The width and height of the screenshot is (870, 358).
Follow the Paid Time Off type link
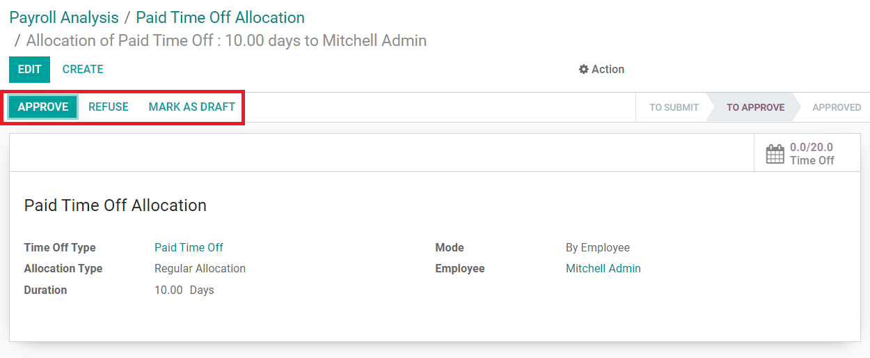[x=189, y=247]
